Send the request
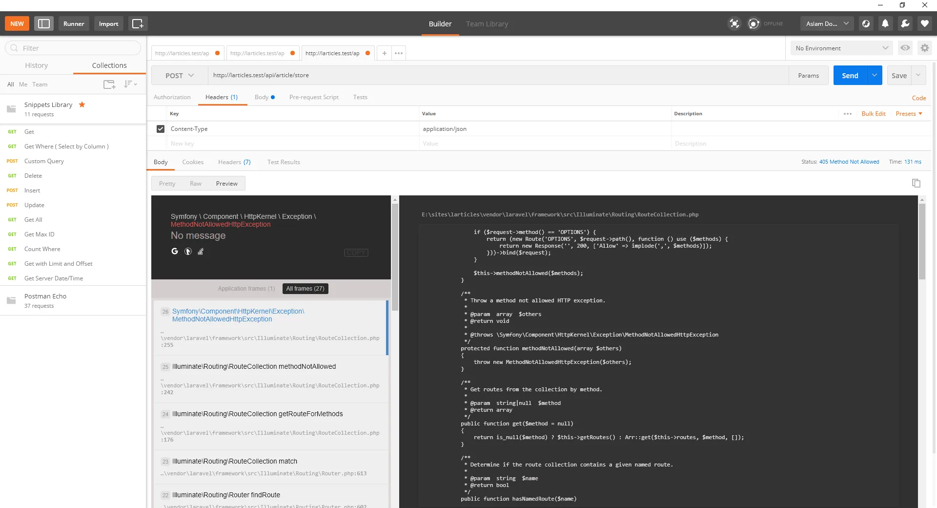This screenshot has width=937, height=508. pyautogui.click(x=850, y=75)
